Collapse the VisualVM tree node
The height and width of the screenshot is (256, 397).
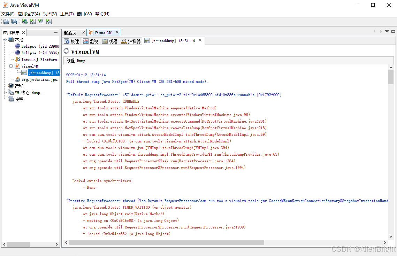coord(11,66)
